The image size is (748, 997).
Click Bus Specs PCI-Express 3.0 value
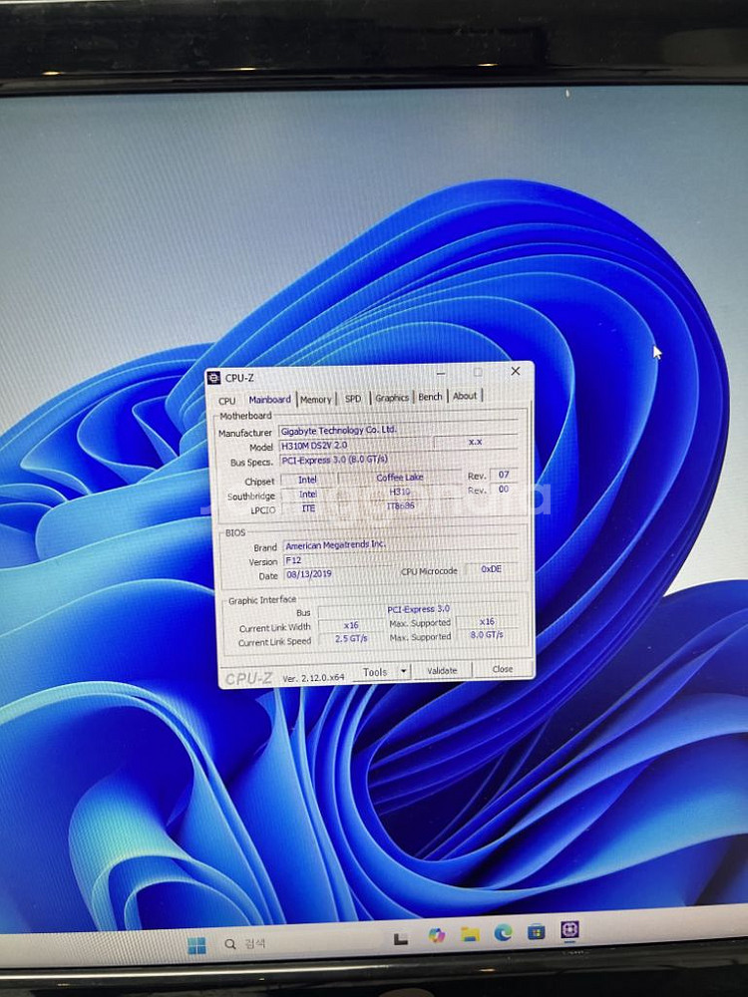coord(399,459)
